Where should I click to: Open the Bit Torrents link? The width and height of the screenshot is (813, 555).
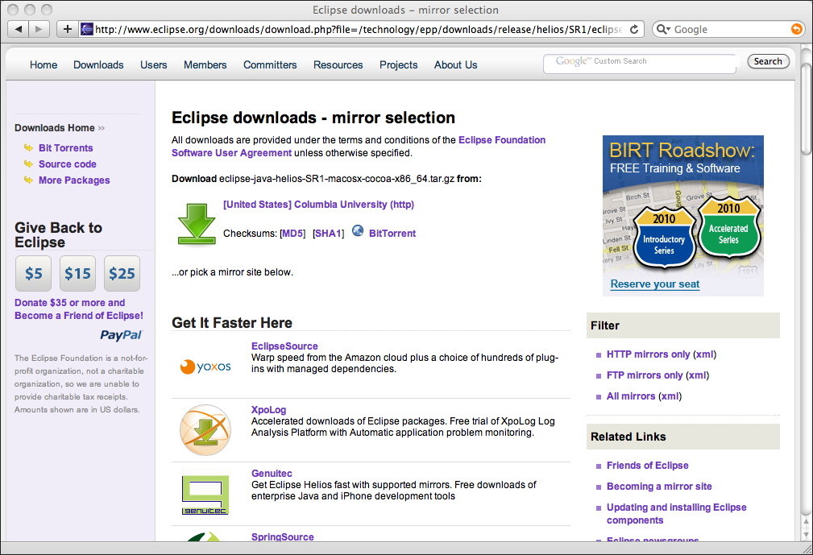click(66, 147)
